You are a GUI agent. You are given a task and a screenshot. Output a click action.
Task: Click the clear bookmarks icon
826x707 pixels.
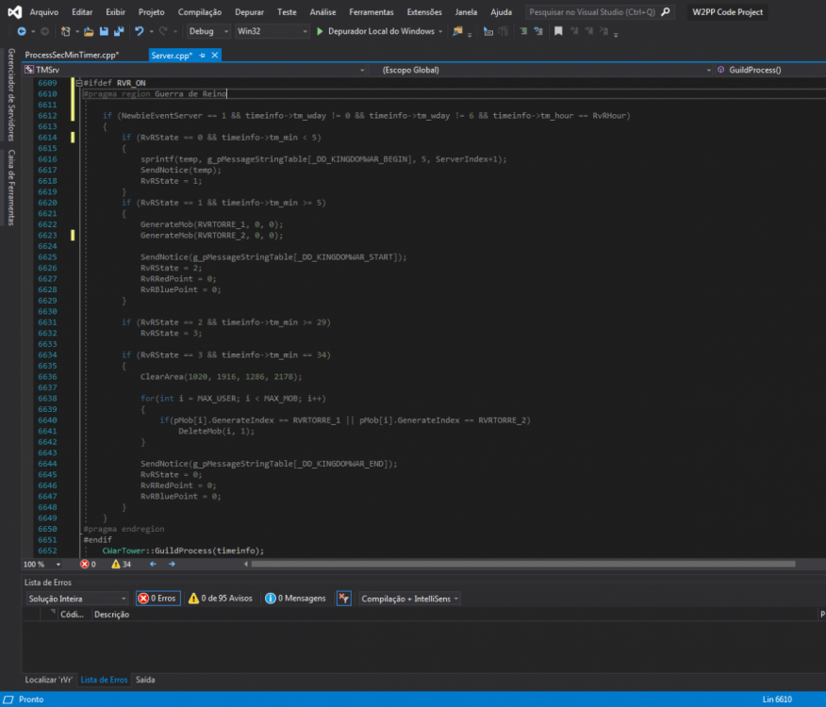pyautogui.click(x=603, y=32)
